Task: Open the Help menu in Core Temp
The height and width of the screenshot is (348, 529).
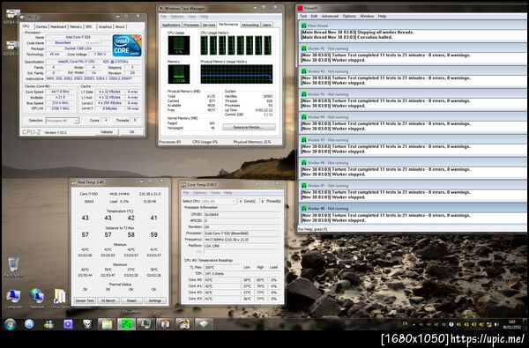Action: [227, 193]
